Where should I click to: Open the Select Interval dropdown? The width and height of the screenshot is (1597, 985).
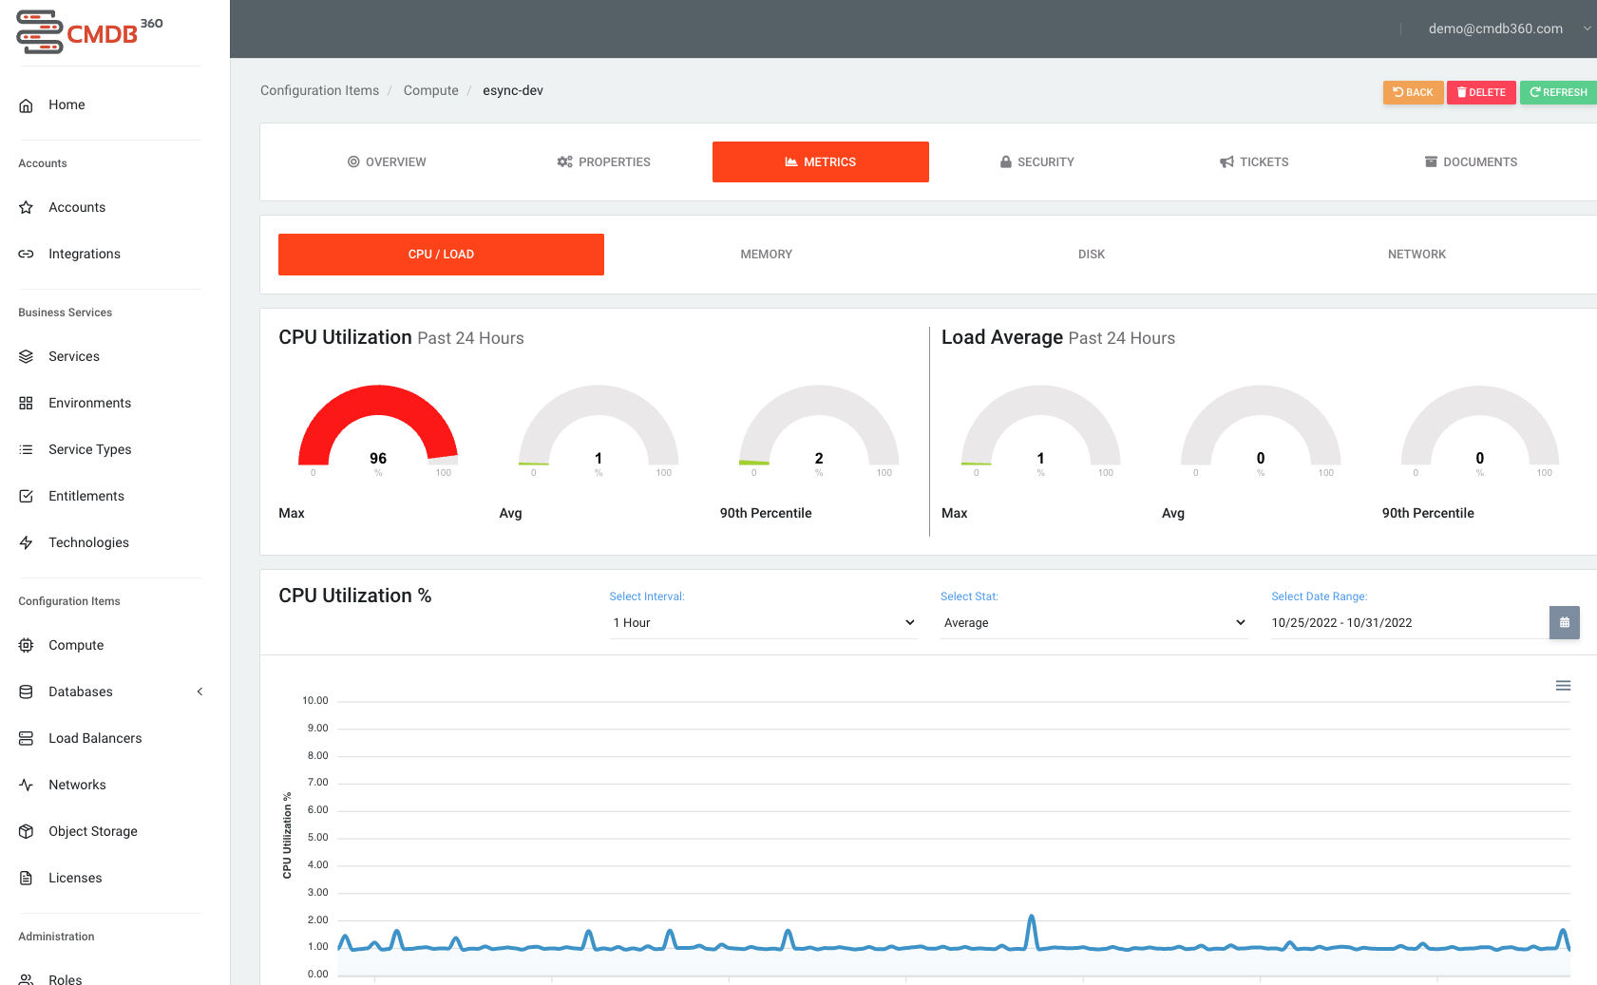click(763, 622)
